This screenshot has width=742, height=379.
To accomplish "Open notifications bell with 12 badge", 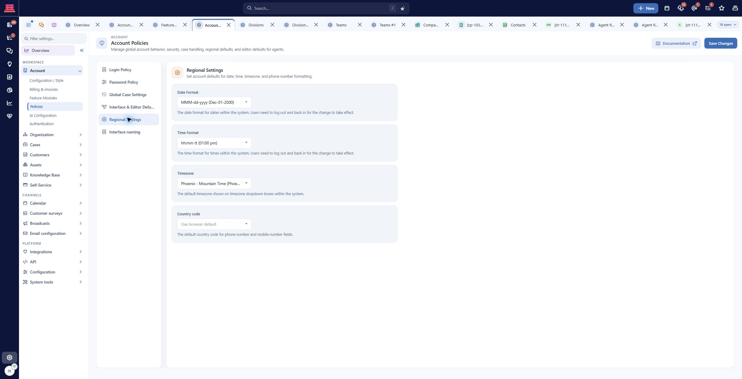I will point(681,8).
